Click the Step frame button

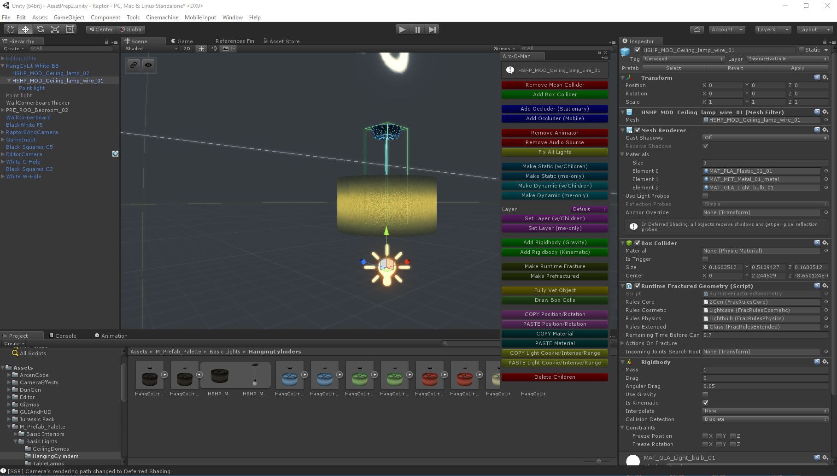pyautogui.click(x=432, y=29)
